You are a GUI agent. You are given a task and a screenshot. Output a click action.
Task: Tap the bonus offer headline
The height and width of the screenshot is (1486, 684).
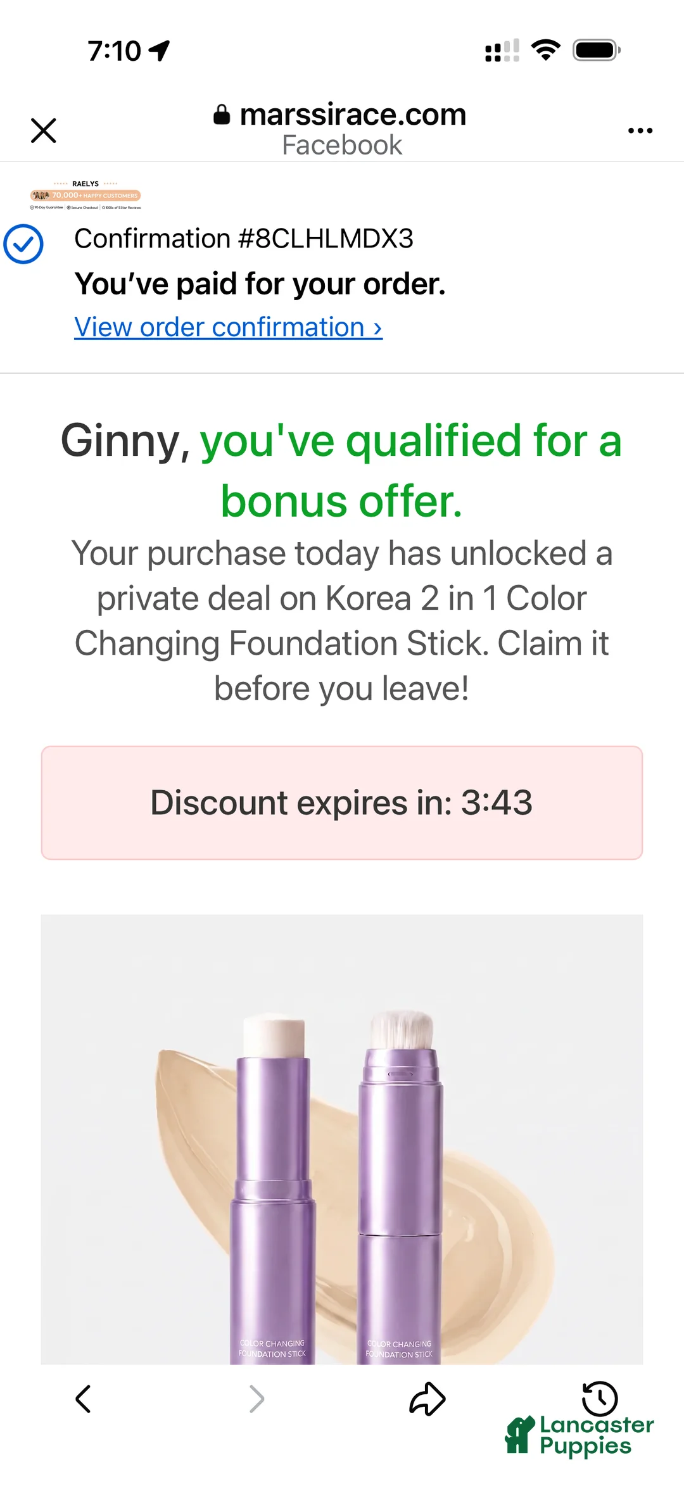point(342,470)
